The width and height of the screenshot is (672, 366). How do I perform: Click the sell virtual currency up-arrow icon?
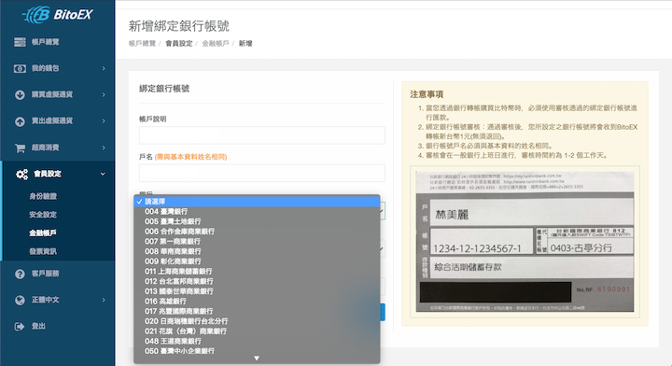click(20, 121)
